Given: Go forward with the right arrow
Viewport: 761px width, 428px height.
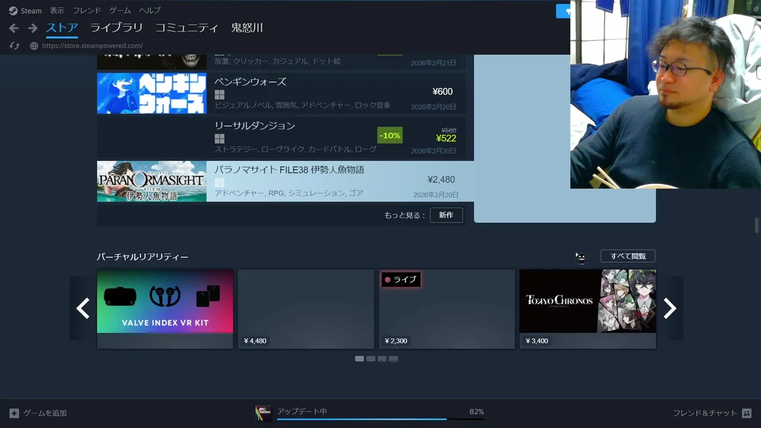Looking at the screenshot, I should 33,28.
